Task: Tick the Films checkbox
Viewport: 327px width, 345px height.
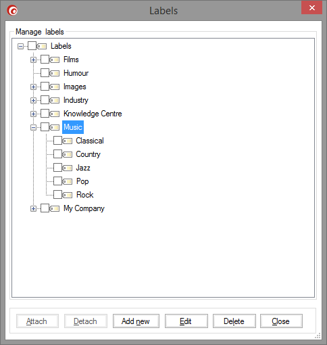Action: pos(45,60)
